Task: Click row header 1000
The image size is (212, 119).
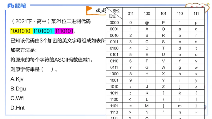Action: [114, 74]
